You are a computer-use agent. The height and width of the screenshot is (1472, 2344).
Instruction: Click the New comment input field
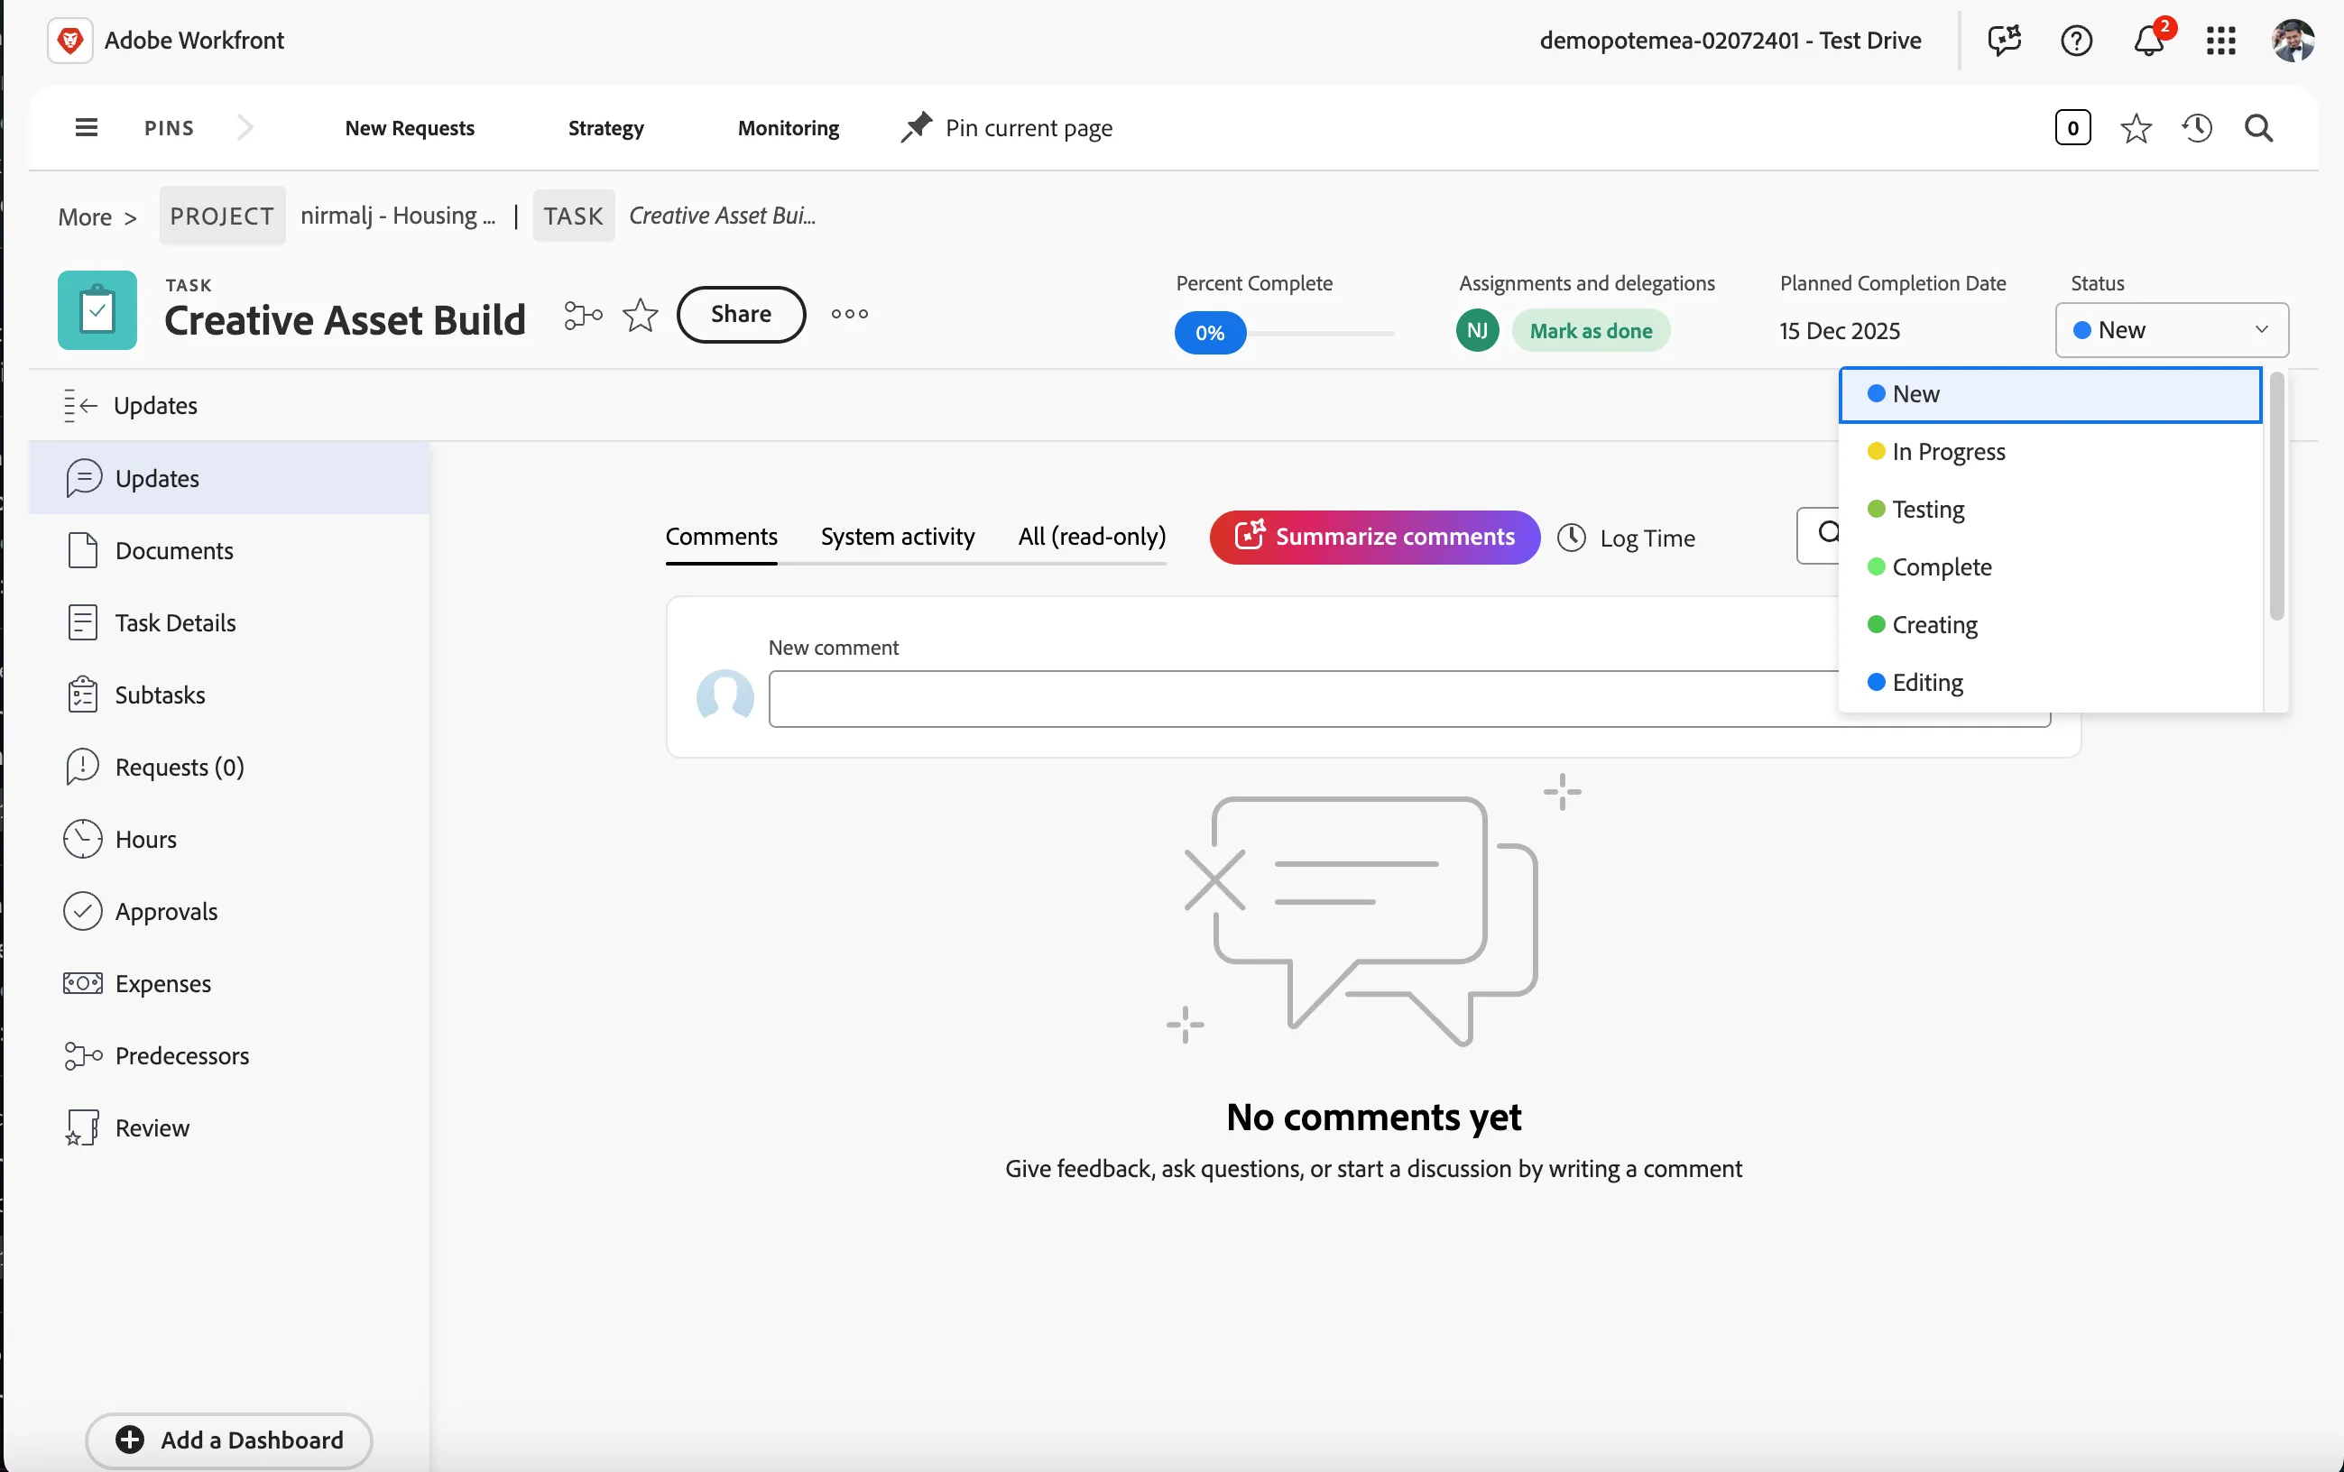pyautogui.click(x=1409, y=698)
